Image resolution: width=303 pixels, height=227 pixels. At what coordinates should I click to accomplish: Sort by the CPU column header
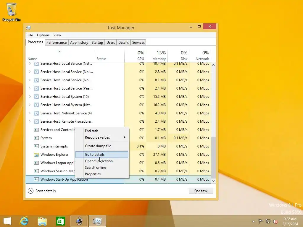click(x=135, y=56)
